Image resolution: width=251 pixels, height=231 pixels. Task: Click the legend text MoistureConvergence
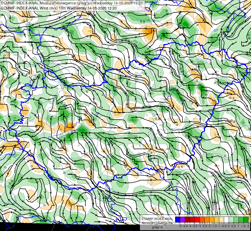[157, 223]
